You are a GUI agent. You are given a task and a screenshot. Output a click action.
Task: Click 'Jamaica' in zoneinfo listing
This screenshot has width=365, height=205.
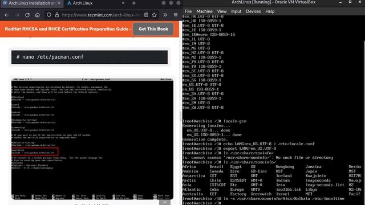click(313, 167)
